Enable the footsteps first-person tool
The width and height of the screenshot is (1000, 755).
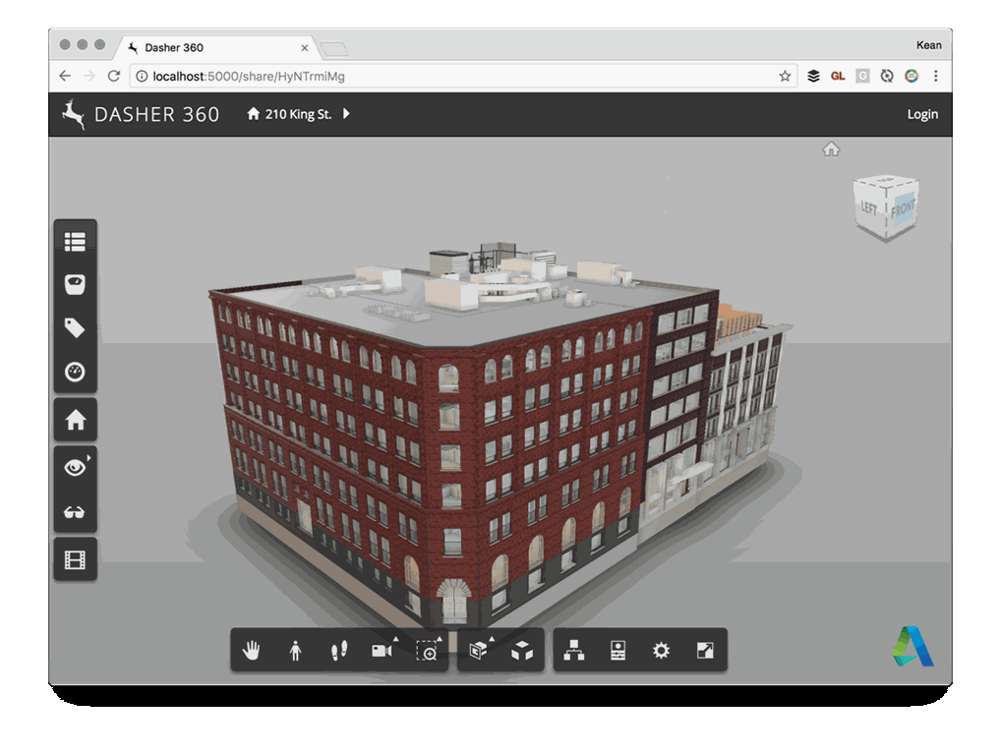tap(339, 650)
